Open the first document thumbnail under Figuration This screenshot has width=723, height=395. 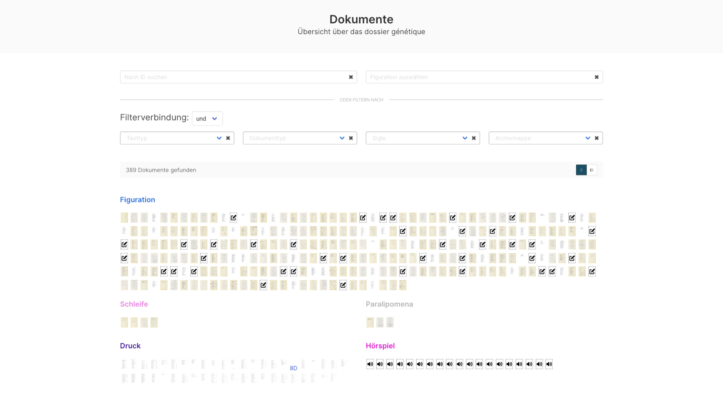click(x=124, y=218)
